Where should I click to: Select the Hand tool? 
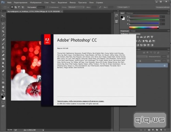click(3, 87)
